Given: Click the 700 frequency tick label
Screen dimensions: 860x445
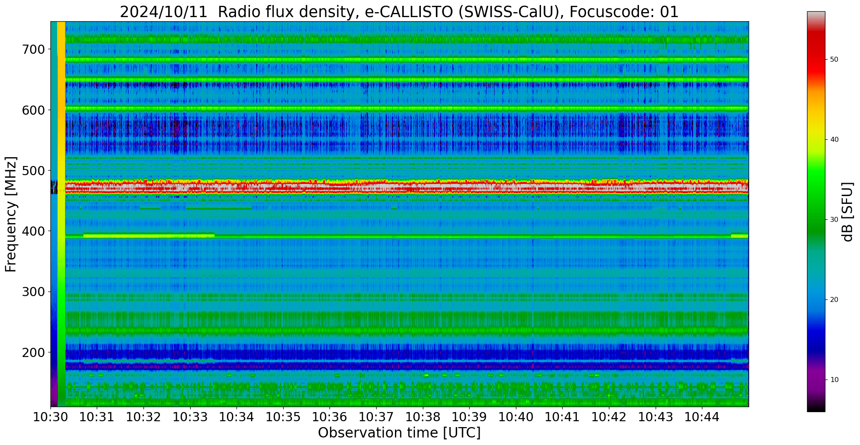Looking at the screenshot, I should click(33, 49).
